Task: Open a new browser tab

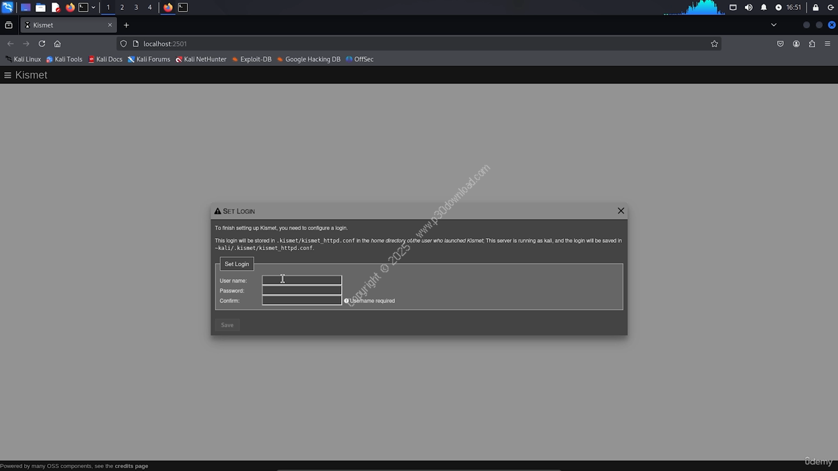Action: click(x=126, y=25)
